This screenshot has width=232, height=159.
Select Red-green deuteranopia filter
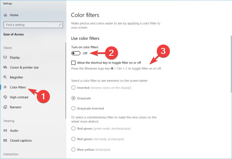click(x=74, y=129)
